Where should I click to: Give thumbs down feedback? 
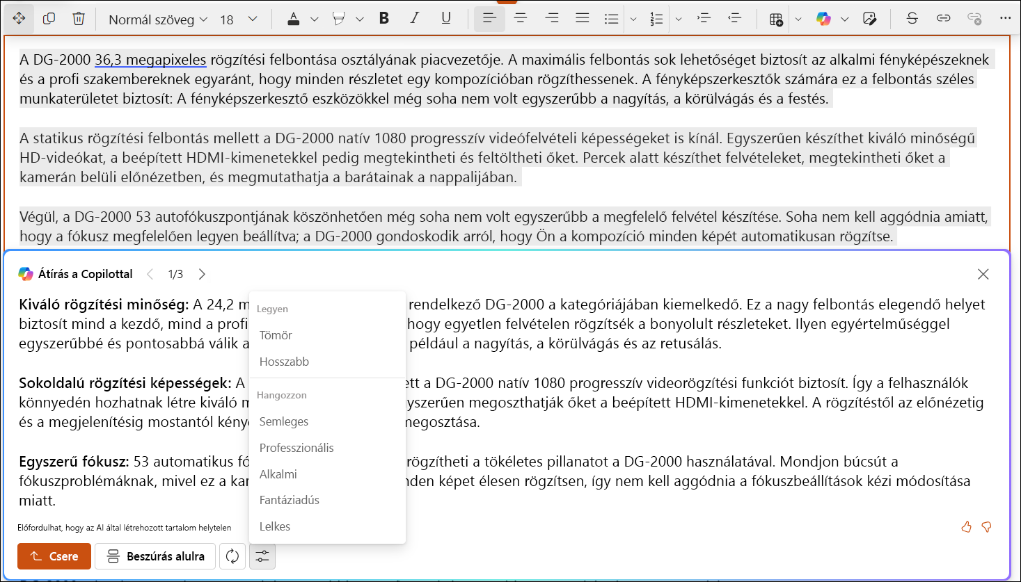pos(986,527)
